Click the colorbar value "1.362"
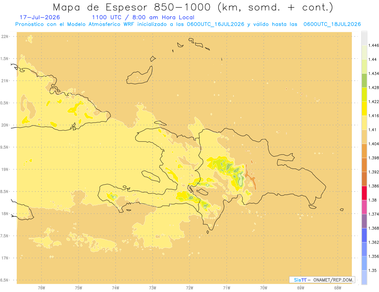Image resolution: width=379 pixels, height=292 pixels. pyautogui.click(x=374, y=242)
